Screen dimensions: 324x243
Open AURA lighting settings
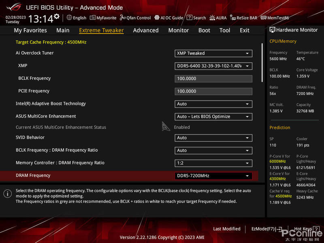point(218,18)
